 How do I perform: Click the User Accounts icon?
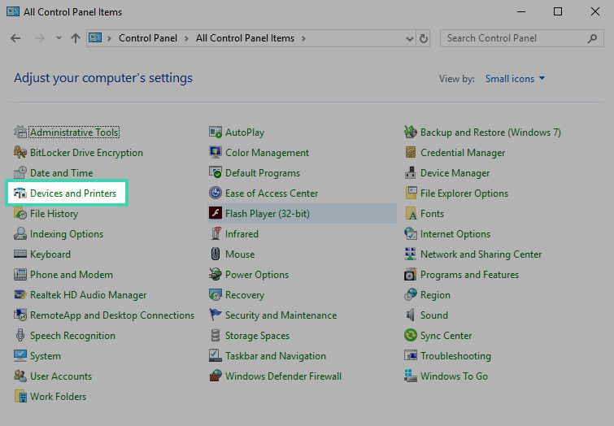pos(20,376)
